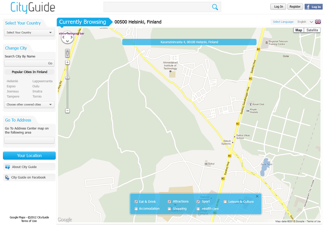This screenshot has height=225, width=325.
Task: Click the UK flag language icon
Action: 318,21
